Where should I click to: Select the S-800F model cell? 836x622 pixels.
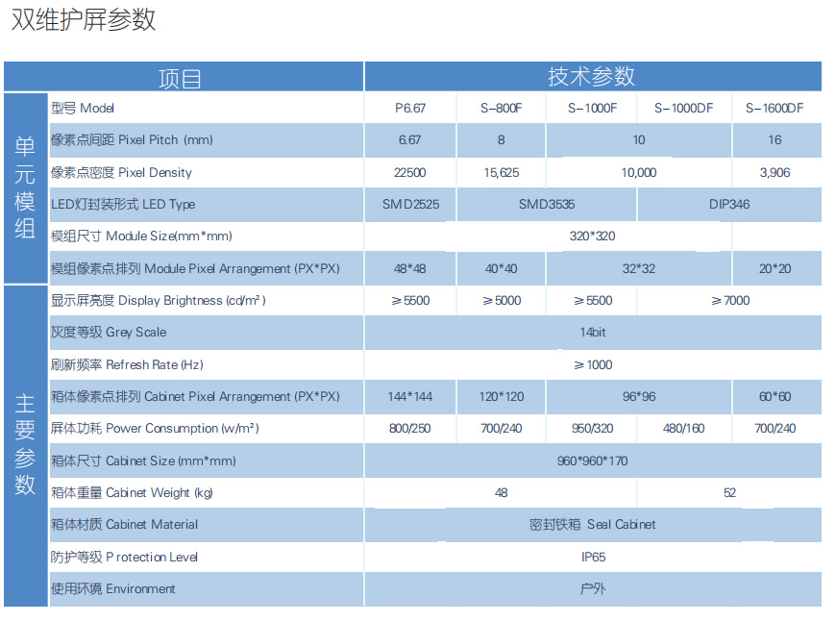click(x=501, y=109)
